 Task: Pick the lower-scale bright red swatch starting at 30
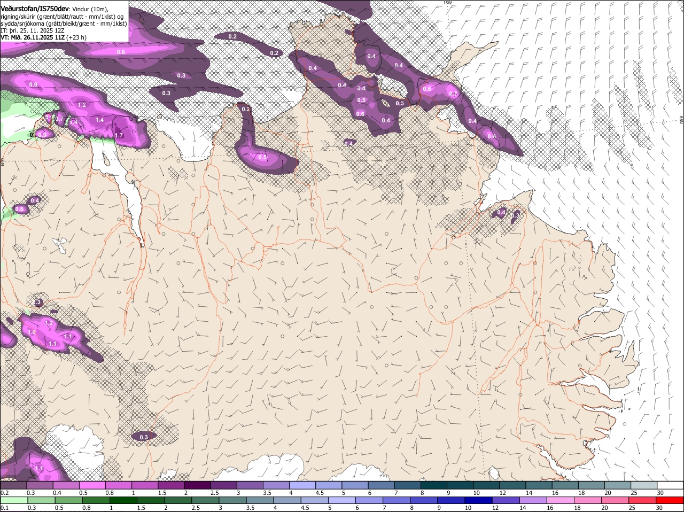pyautogui.click(x=670, y=500)
